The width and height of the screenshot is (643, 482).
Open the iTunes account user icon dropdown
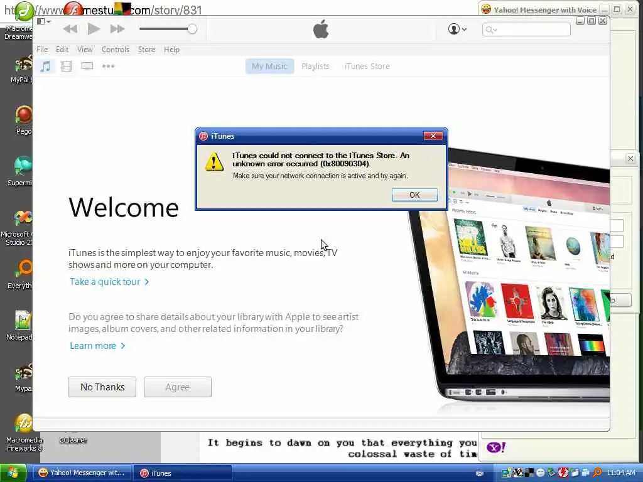(457, 29)
